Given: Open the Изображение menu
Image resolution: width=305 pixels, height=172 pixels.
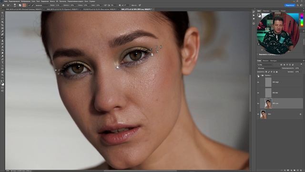Looking at the screenshot, I should [x=25, y=1].
